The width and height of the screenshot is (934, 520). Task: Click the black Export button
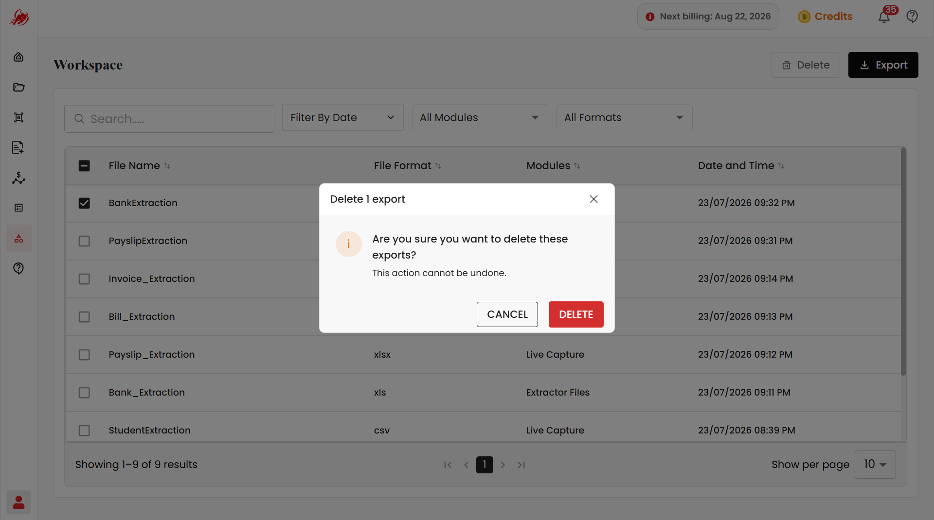[x=883, y=65]
